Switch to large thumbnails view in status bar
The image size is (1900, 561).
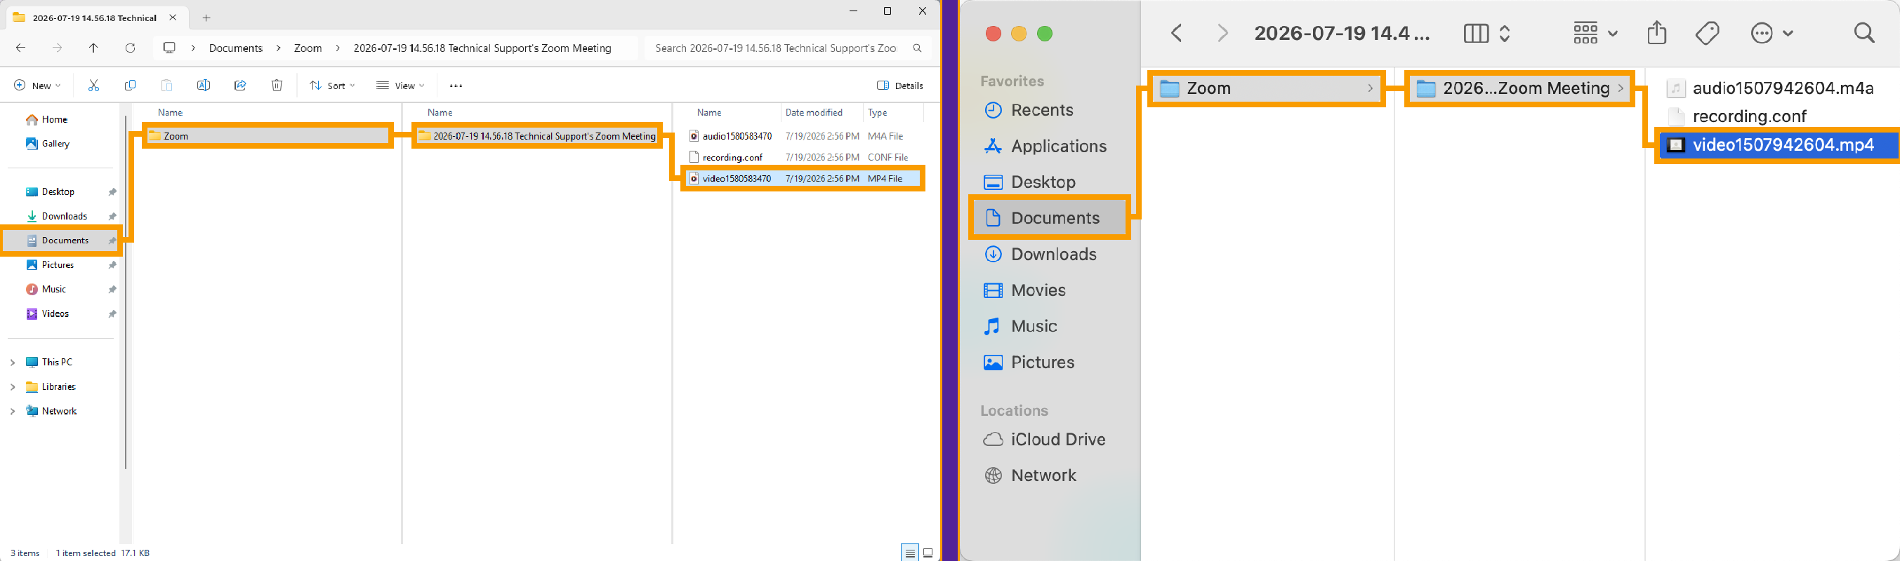click(928, 553)
